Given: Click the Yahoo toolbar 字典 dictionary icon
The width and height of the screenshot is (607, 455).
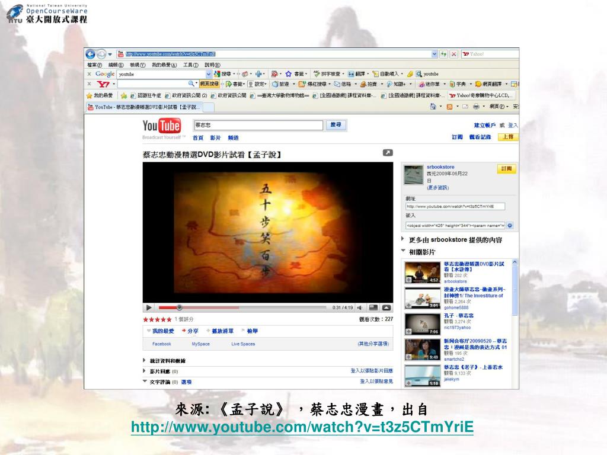Looking at the screenshot, I should (x=452, y=84).
